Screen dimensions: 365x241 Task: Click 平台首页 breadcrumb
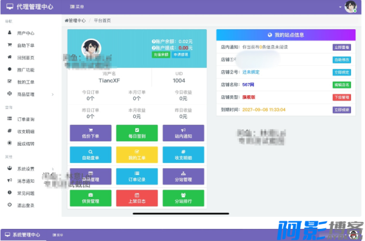[102, 21]
